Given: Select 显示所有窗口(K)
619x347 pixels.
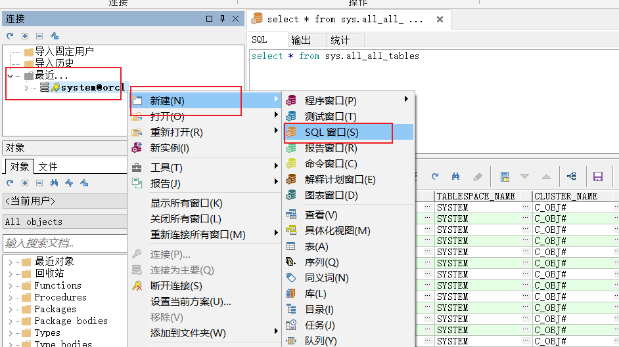Looking at the screenshot, I should pos(205,203).
